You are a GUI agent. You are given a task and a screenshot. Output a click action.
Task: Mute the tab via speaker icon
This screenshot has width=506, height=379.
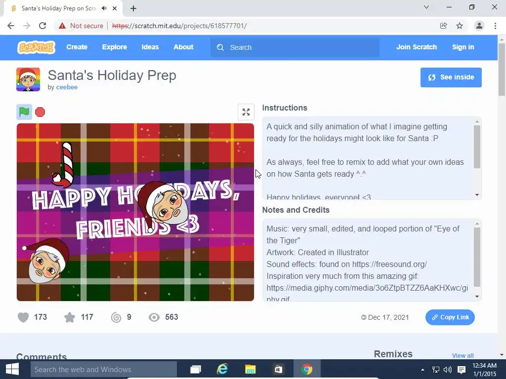click(104, 8)
